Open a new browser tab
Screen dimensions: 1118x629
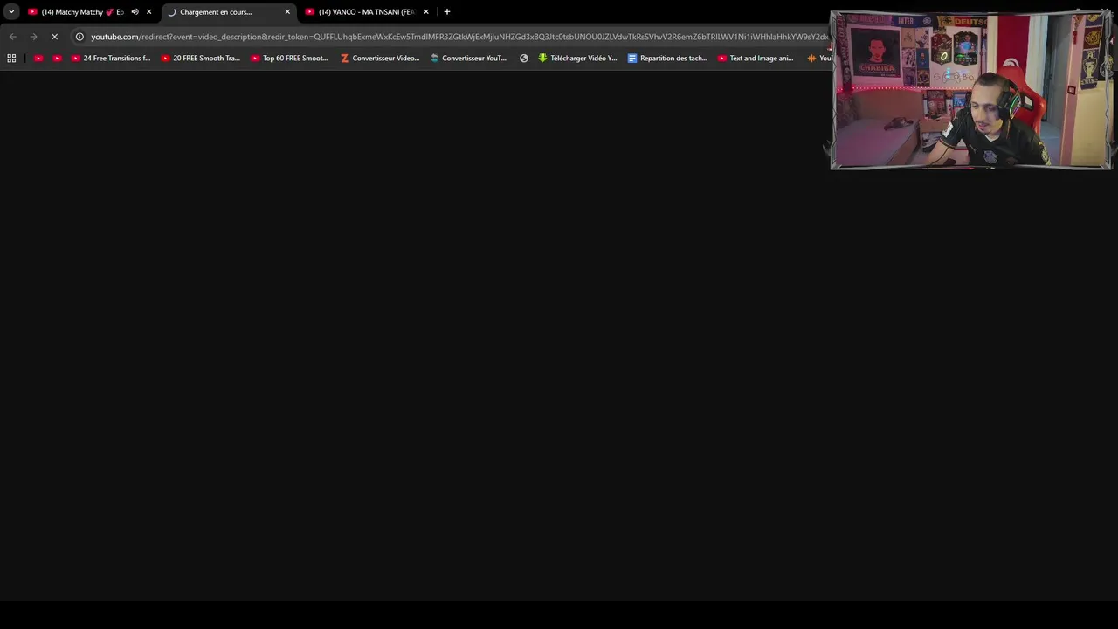click(447, 12)
